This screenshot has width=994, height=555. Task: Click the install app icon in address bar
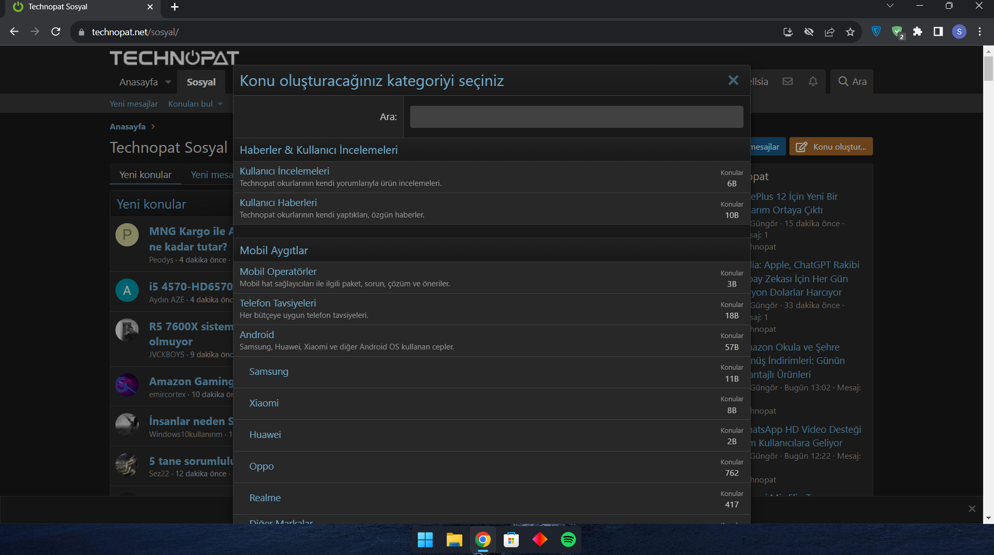(x=788, y=32)
